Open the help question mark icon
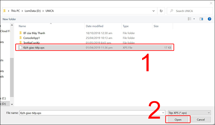 click(209, 19)
